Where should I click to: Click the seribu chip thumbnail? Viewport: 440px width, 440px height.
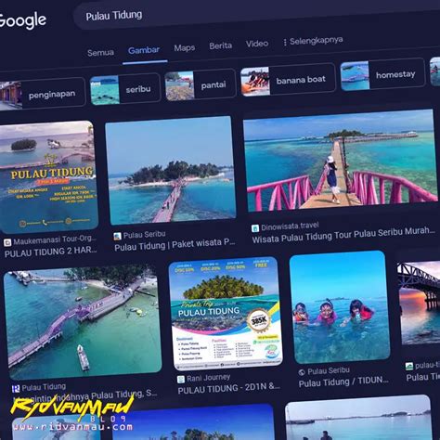pyautogui.click(x=105, y=90)
